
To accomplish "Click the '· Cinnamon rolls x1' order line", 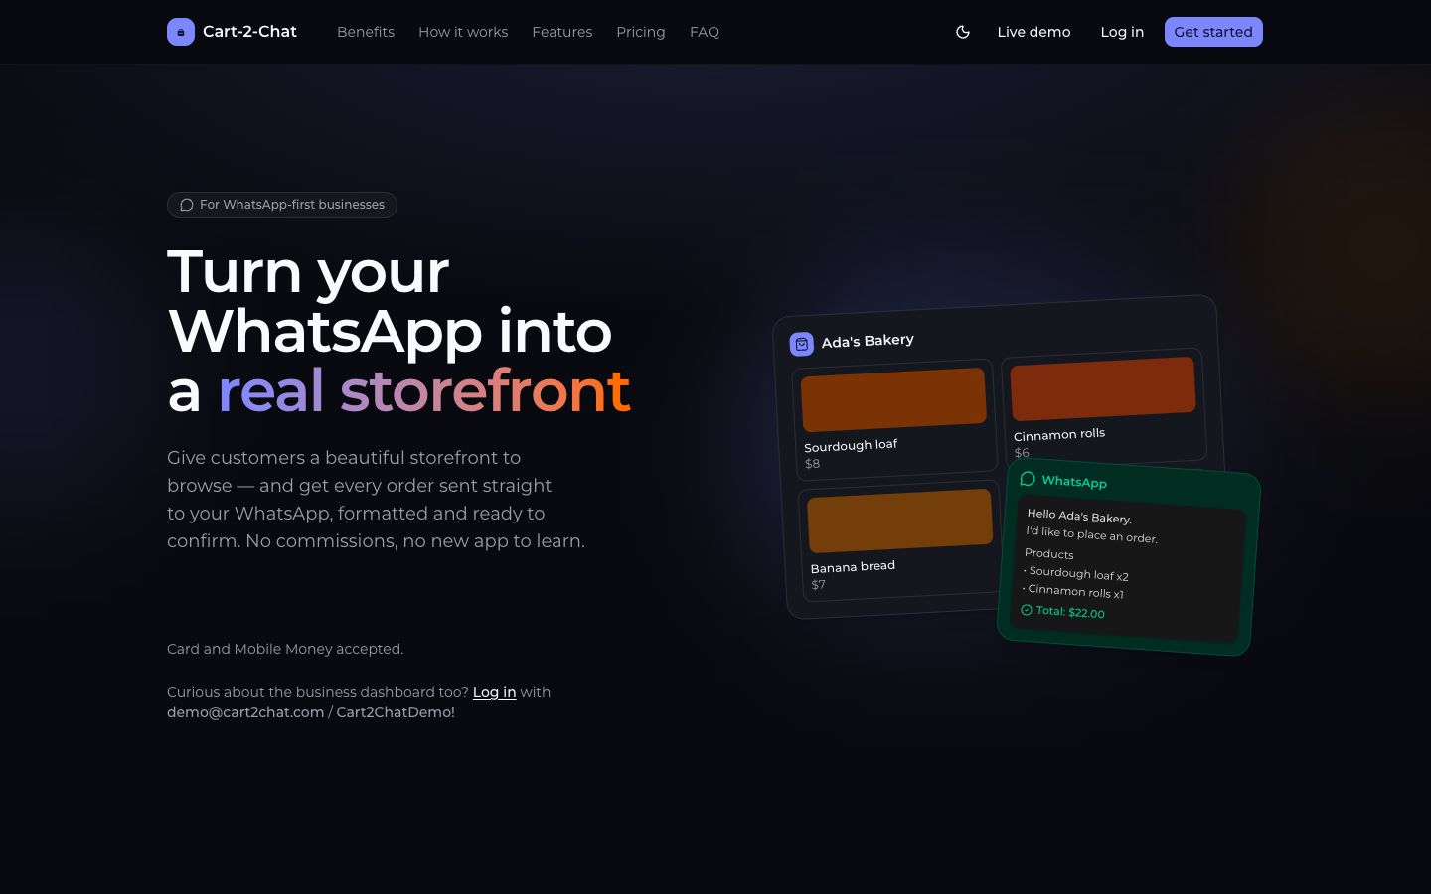I will [x=1073, y=591].
